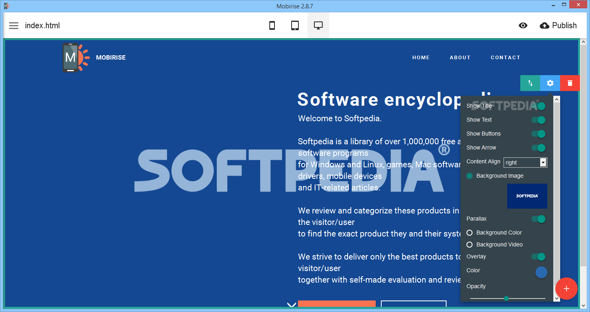Toggle Show Arrow switch
The height and width of the screenshot is (312, 590).
click(538, 148)
